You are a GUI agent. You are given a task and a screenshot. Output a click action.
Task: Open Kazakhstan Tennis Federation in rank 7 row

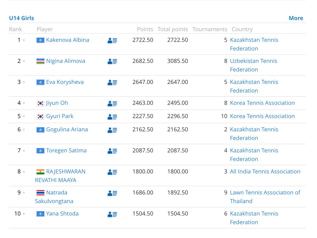(254, 155)
